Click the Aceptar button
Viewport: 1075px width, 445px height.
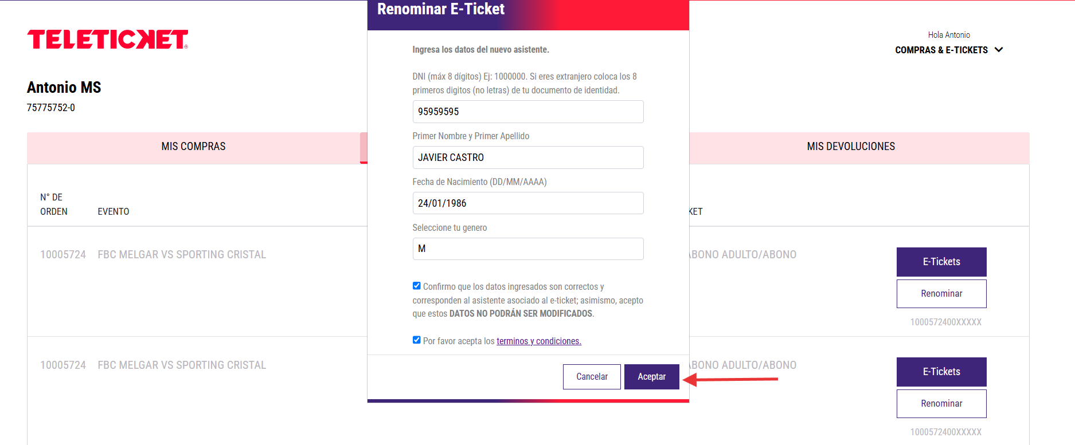tap(652, 377)
